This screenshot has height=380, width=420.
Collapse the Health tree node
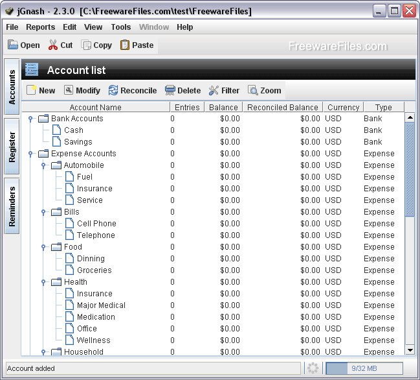click(x=43, y=282)
